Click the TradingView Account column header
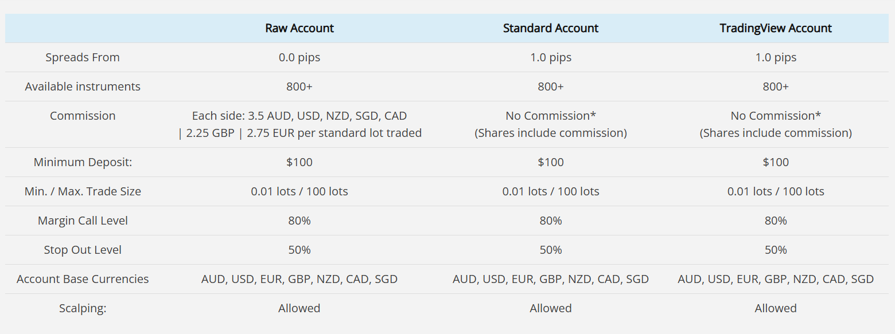The height and width of the screenshot is (334, 895). tap(775, 28)
